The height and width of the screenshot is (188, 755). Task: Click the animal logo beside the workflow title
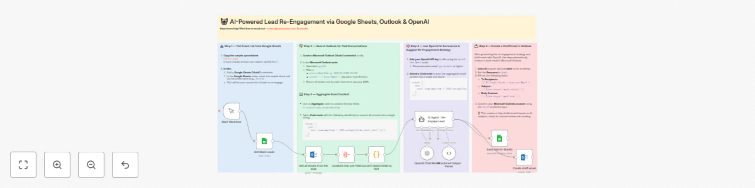(224, 22)
